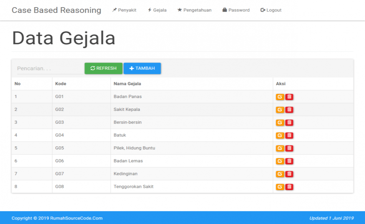The width and height of the screenshot is (365, 224).
Task: Open the Penyakit menu
Action: (124, 10)
